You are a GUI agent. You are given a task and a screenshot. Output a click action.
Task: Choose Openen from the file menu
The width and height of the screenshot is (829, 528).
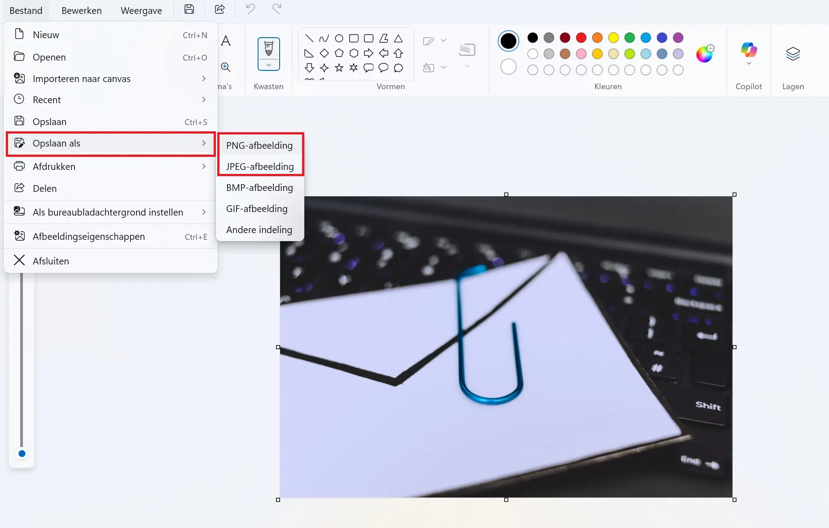pyautogui.click(x=110, y=57)
